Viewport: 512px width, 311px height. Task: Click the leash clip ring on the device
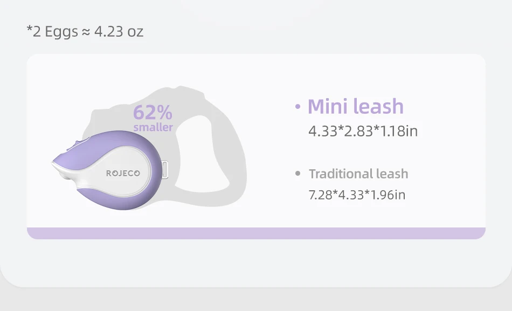click(x=165, y=170)
